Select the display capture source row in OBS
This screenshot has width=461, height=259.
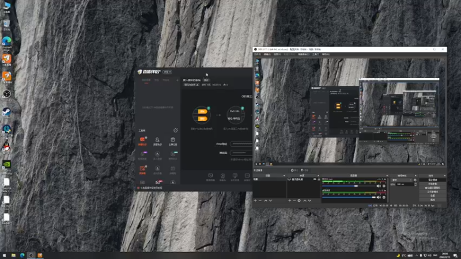pos(304,179)
